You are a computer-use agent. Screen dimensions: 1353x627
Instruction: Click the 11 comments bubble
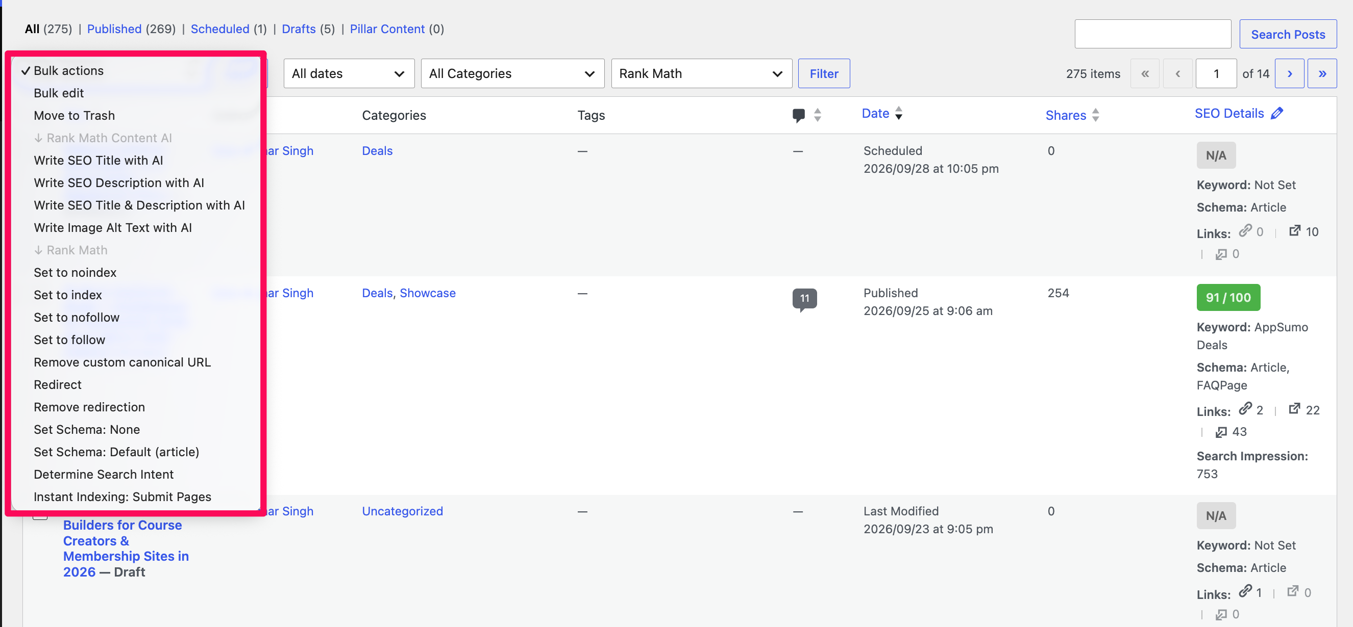pos(804,299)
